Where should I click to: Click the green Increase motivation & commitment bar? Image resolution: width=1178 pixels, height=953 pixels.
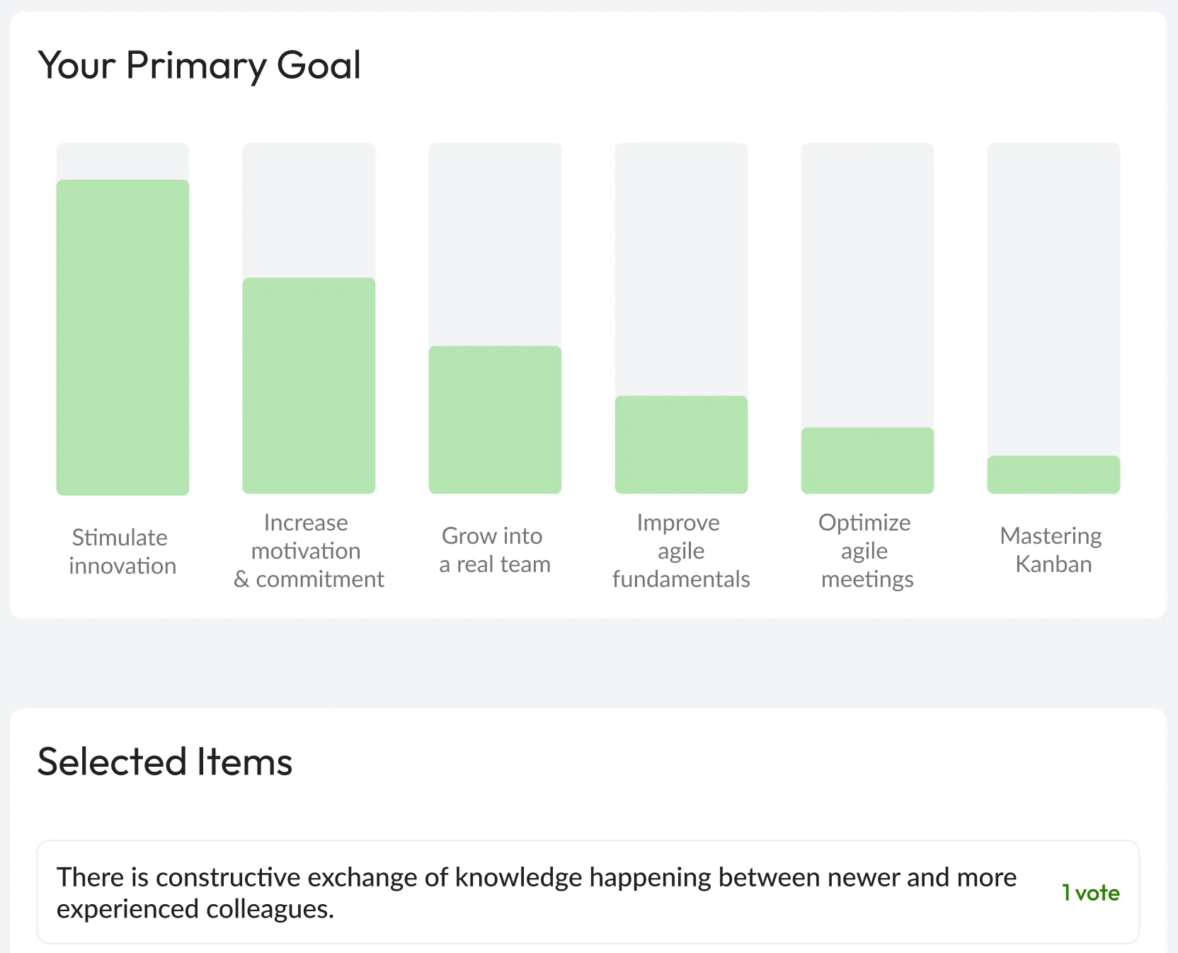pyautogui.click(x=309, y=385)
